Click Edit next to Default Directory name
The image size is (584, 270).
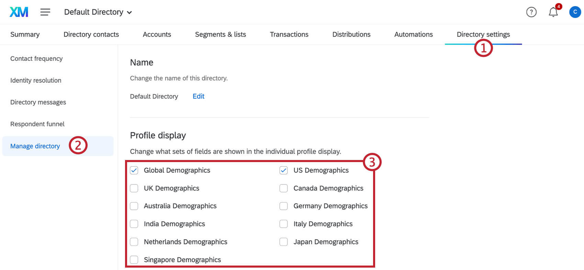tap(198, 96)
